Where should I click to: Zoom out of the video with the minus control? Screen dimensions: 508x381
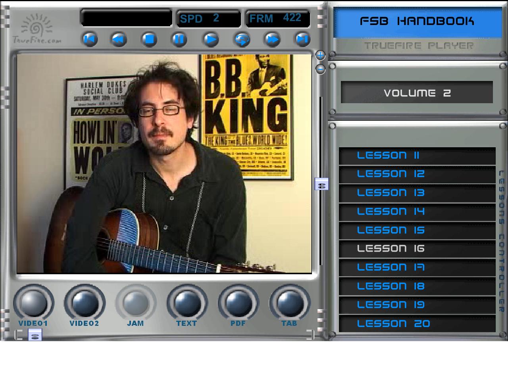(x=321, y=70)
